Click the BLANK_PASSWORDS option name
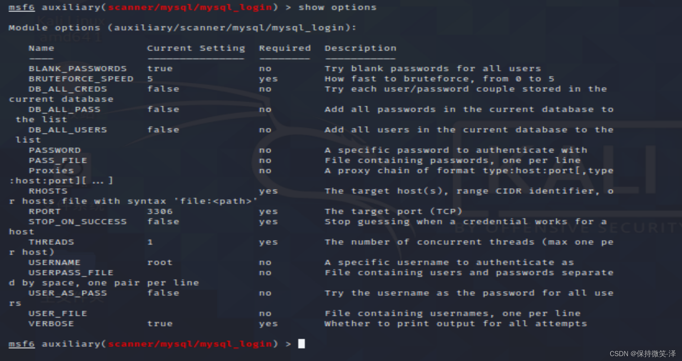 78,68
